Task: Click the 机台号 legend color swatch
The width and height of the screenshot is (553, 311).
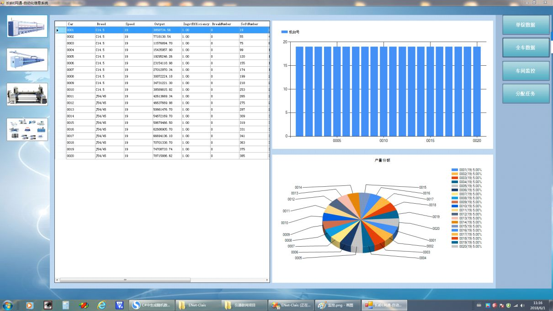Action: [284, 32]
